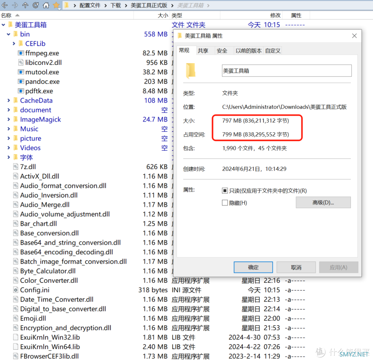The height and width of the screenshot is (361, 373).
Task: Click the Config.ini gear file icon
Action: [x=16, y=290]
